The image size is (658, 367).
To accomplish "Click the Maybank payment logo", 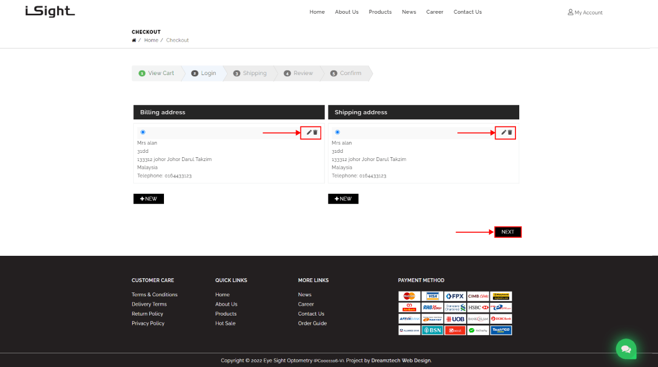I will coord(501,296).
